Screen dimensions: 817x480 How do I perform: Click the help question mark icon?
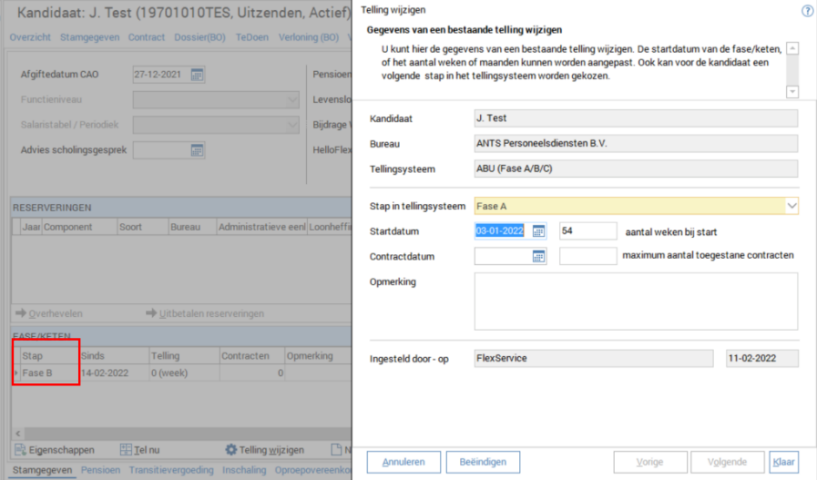[807, 11]
